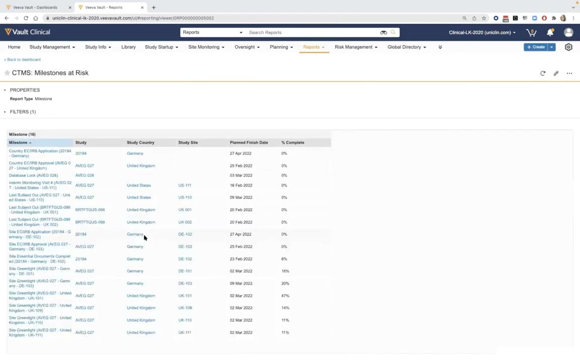Open Study Startup menu
This screenshot has height=362, width=580.
click(161, 47)
